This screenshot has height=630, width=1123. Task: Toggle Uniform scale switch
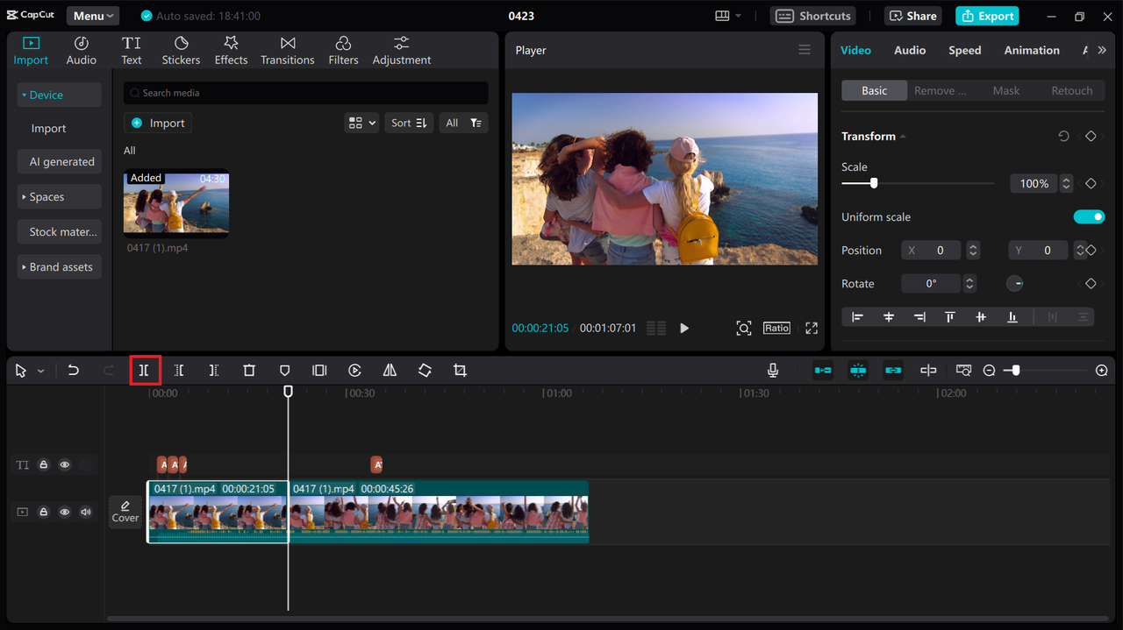pyautogui.click(x=1089, y=216)
